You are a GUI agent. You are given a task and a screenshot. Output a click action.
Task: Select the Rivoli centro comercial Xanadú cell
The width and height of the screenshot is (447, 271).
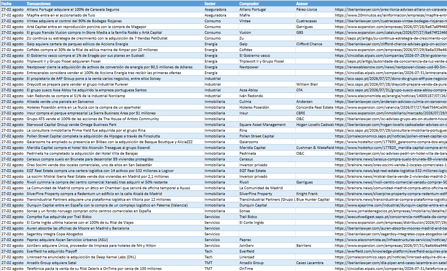115,182
